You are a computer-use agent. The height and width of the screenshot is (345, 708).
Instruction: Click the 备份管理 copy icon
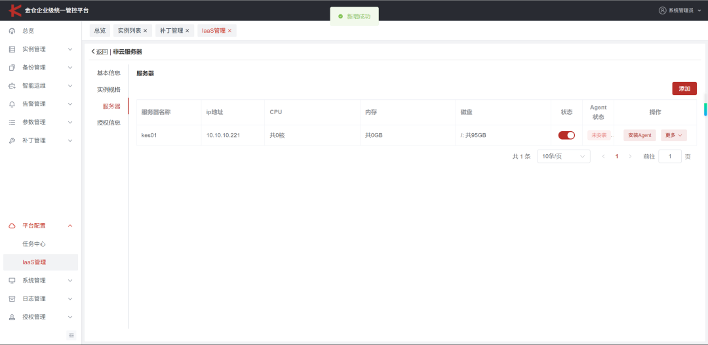pos(12,68)
